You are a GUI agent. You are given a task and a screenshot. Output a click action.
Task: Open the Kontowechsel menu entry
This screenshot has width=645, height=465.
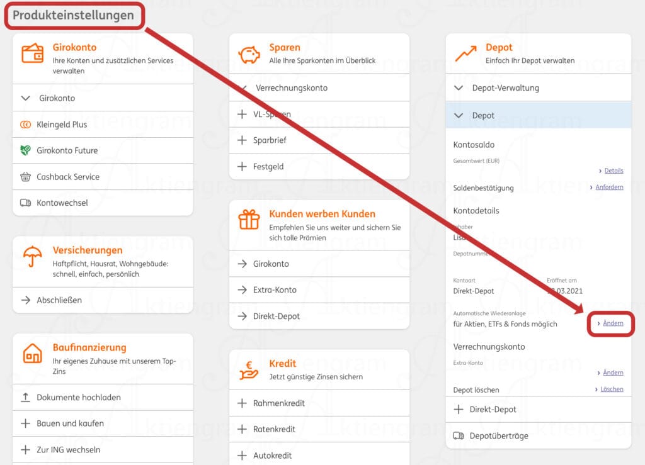coord(103,203)
